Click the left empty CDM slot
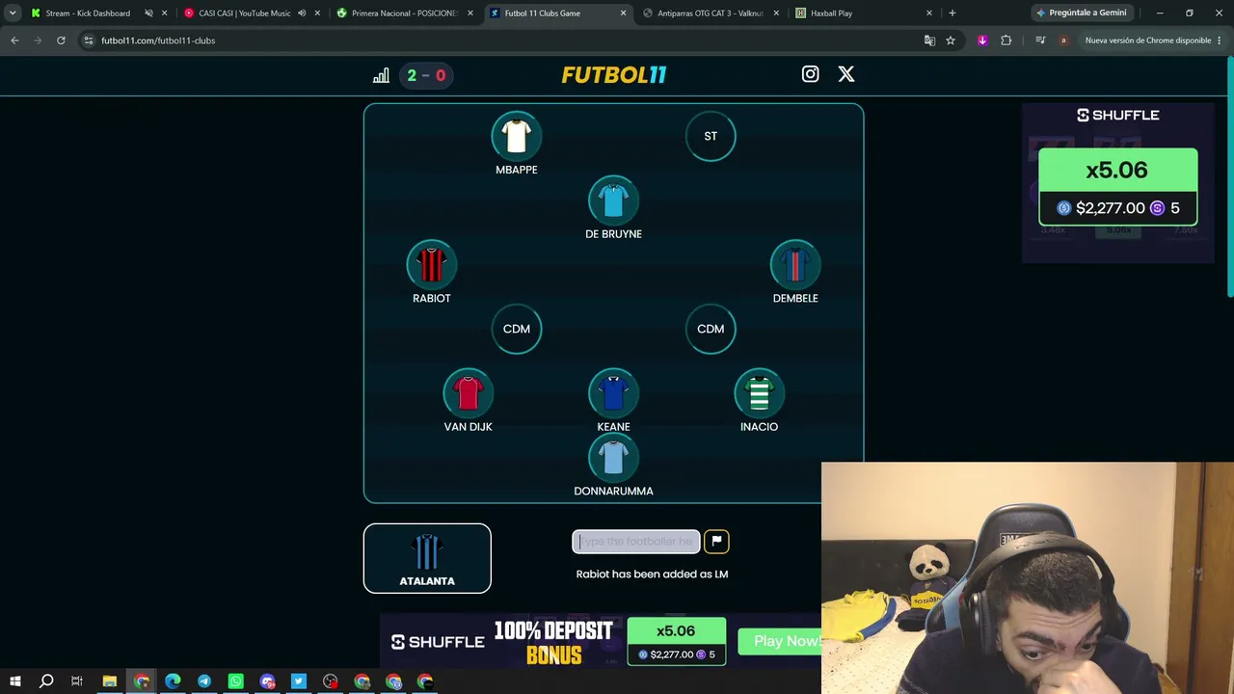The image size is (1234, 694). point(517,329)
